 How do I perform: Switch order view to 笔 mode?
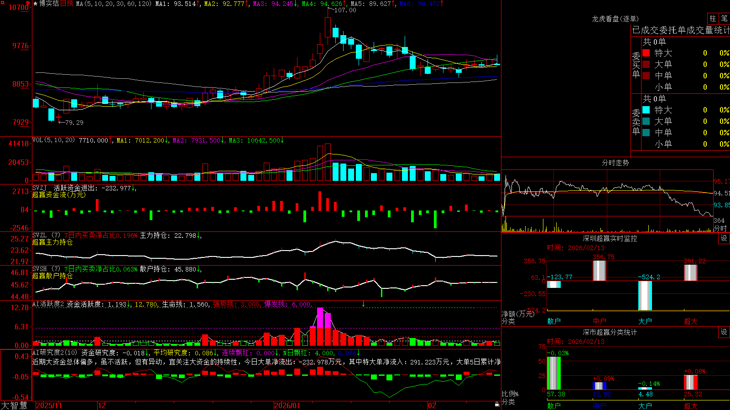pos(724,19)
